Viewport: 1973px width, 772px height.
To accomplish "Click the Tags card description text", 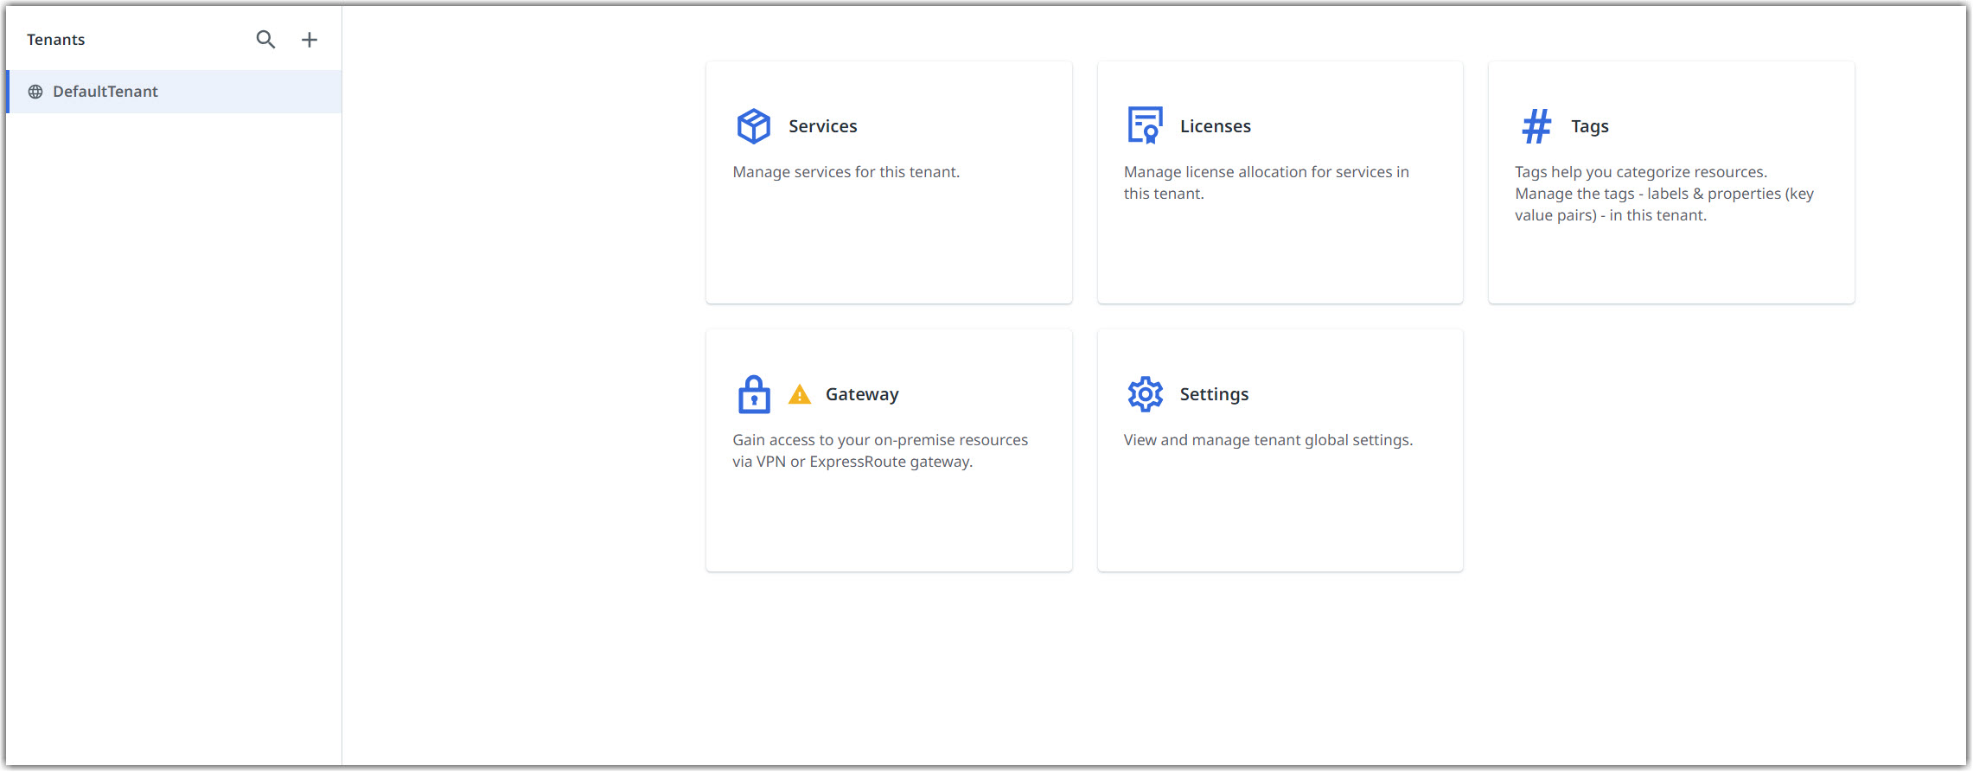I will [1663, 194].
